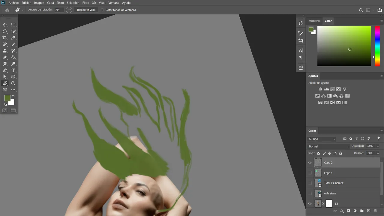
Task: Add a Color Balance adjustment
Action: point(323,96)
